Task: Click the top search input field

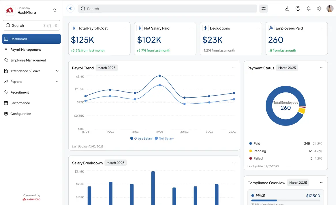Action: pos(167,9)
